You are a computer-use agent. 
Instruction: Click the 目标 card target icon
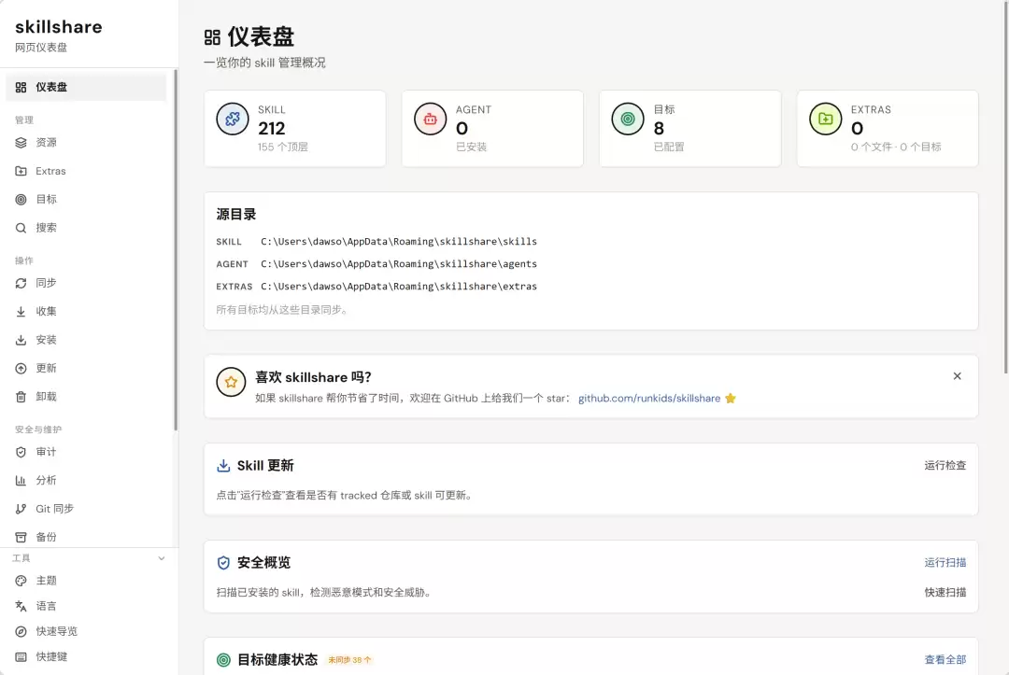point(628,119)
